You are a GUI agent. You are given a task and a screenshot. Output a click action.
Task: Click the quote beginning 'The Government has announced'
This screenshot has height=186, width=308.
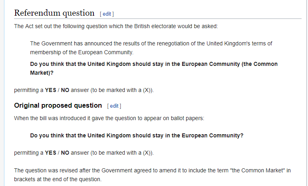151,48
